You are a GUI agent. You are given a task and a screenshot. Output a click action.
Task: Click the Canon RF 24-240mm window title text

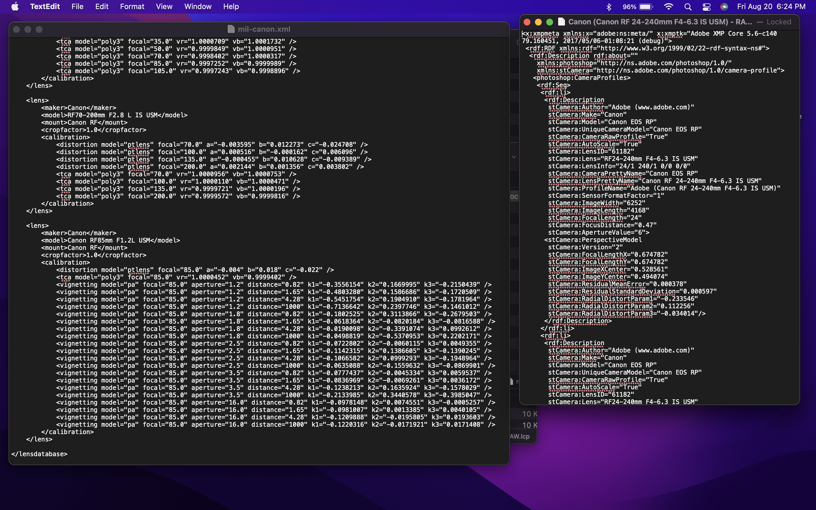[660, 22]
